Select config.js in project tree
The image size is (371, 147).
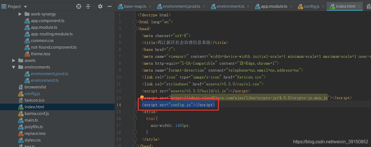coord(32,94)
